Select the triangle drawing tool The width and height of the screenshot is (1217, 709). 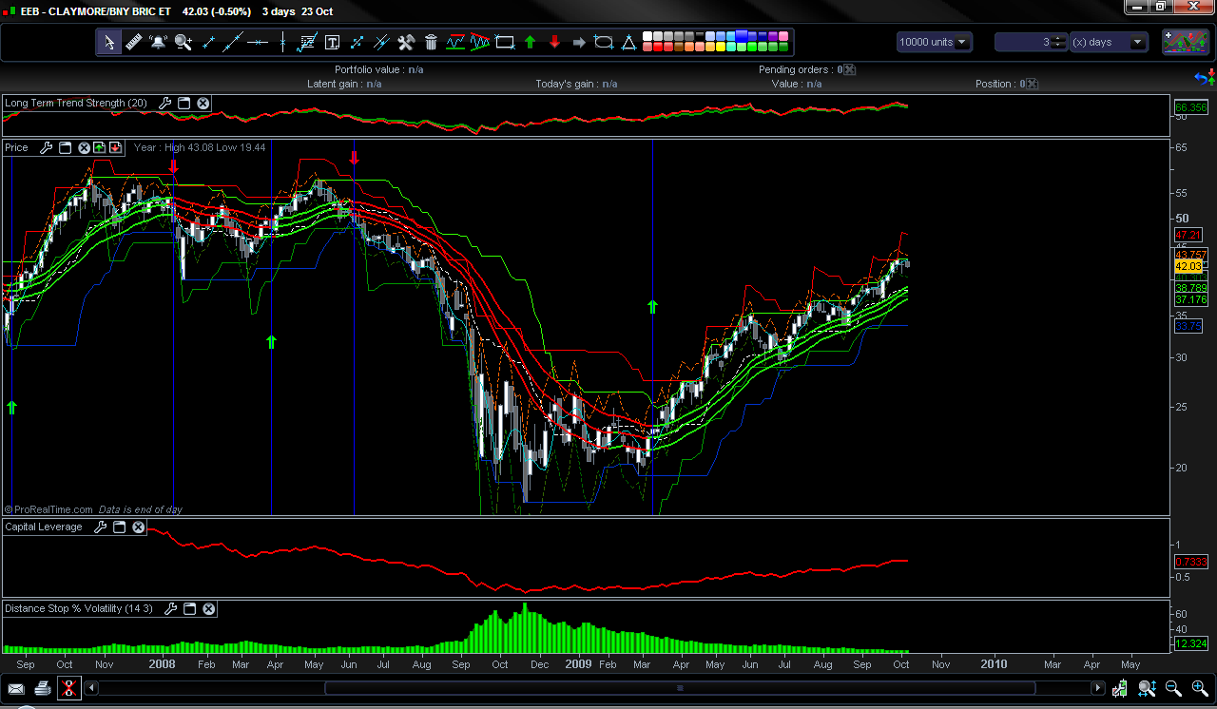click(628, 42)
